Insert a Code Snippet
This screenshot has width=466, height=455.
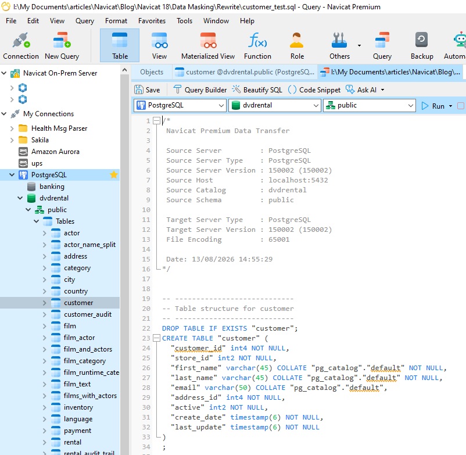[x=314, y=89]
